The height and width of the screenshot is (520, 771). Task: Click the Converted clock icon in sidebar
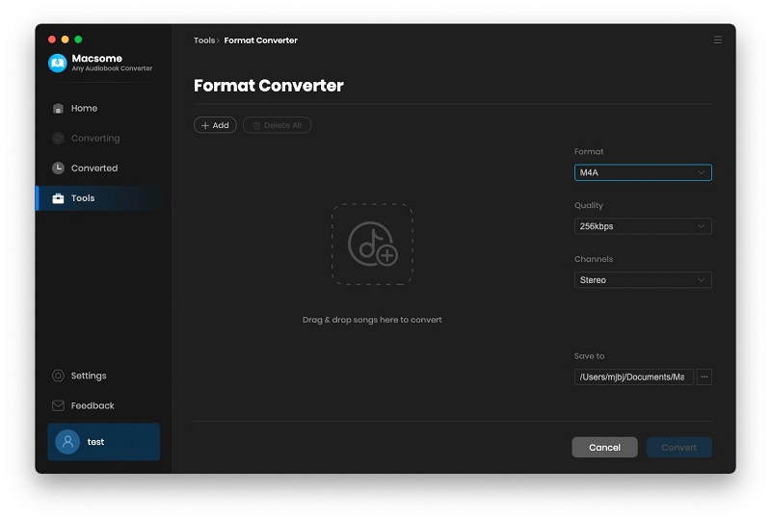[58, 169]
